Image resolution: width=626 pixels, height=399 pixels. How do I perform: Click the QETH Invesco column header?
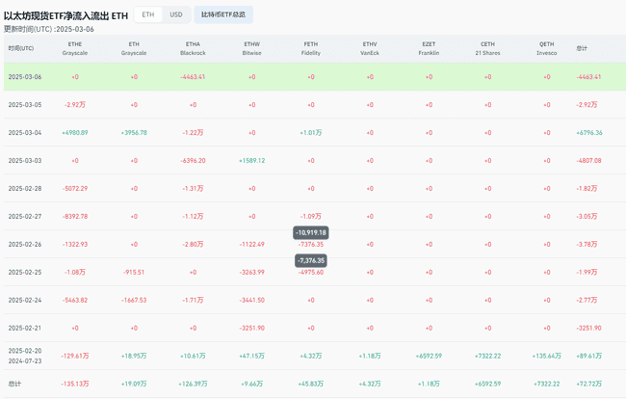point(546,48)
